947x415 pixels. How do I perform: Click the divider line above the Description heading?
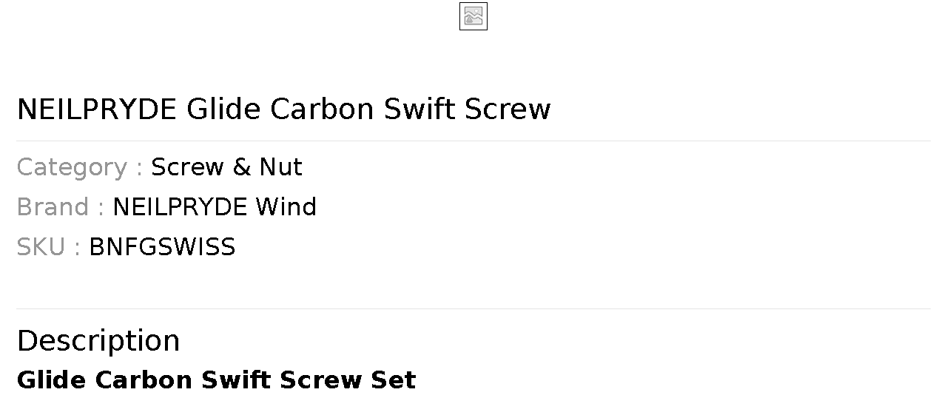[x=473, y=308]
